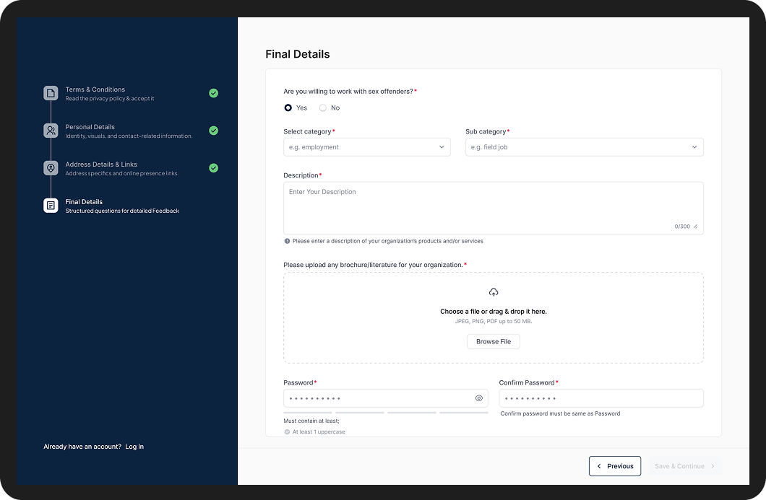This screenshot has width=766, height=500.
Task: Show password using the eye icon
Action: pos(478,398)
